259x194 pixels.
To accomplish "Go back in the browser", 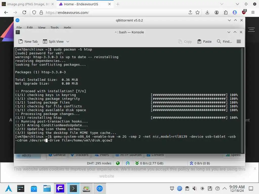I will [6, 12].
